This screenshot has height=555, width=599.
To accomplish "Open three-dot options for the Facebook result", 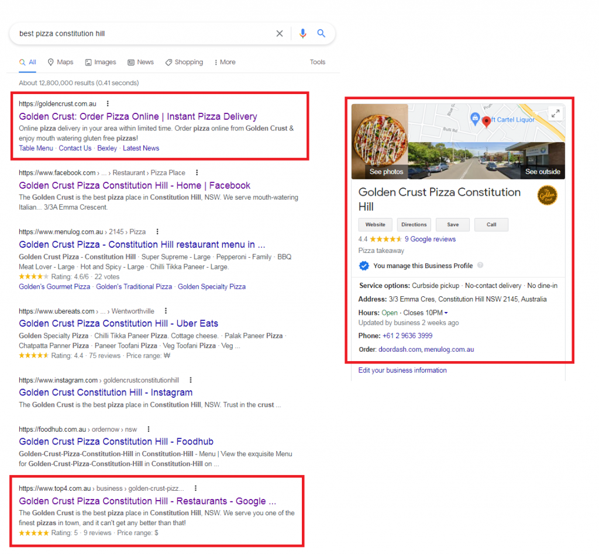I will (x=197, y=173).
